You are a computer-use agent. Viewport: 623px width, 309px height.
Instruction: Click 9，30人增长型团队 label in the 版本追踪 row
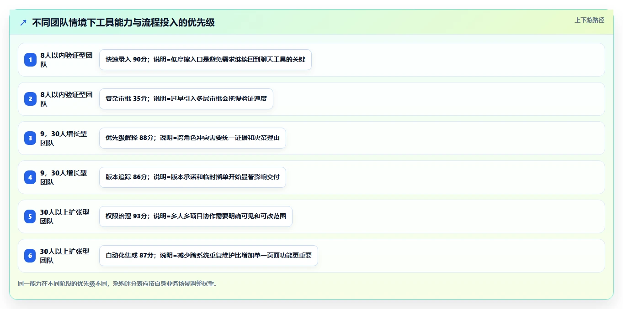pyautogui.click(x=64, y=177)
